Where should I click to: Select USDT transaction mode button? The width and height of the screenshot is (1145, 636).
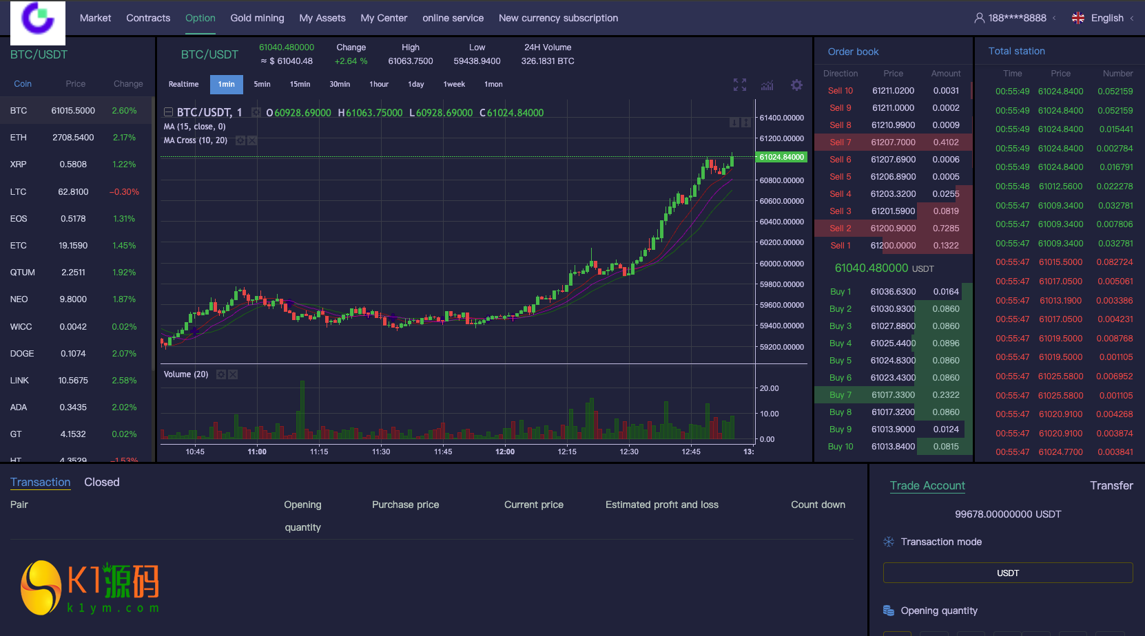1007,573
